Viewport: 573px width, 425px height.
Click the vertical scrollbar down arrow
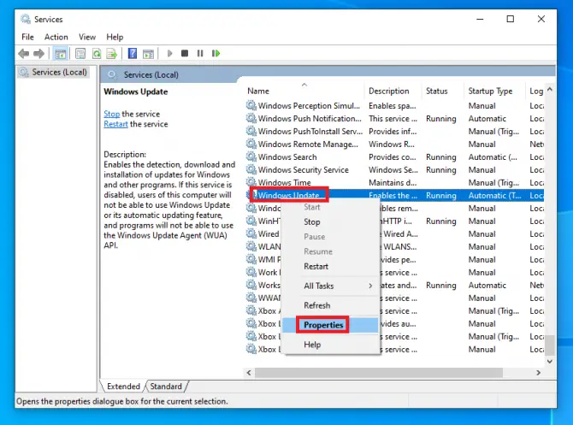click(x=550, y=362)
